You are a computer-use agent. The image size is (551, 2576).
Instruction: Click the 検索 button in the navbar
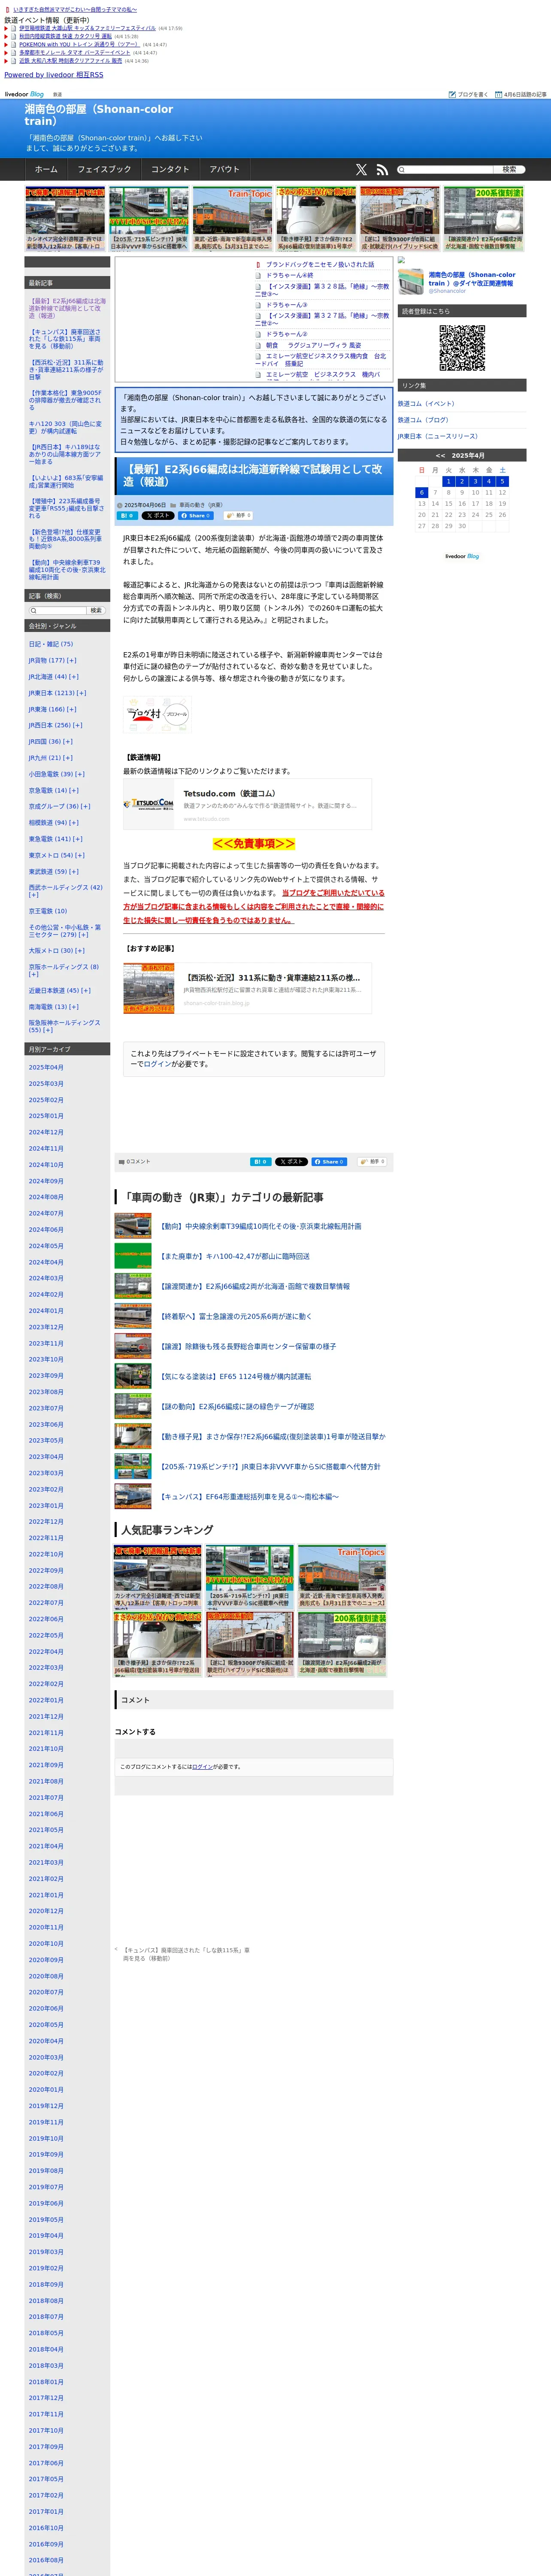[x=509, y=170]
